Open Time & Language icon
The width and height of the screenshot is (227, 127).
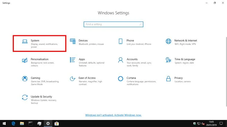click(168, 60)
